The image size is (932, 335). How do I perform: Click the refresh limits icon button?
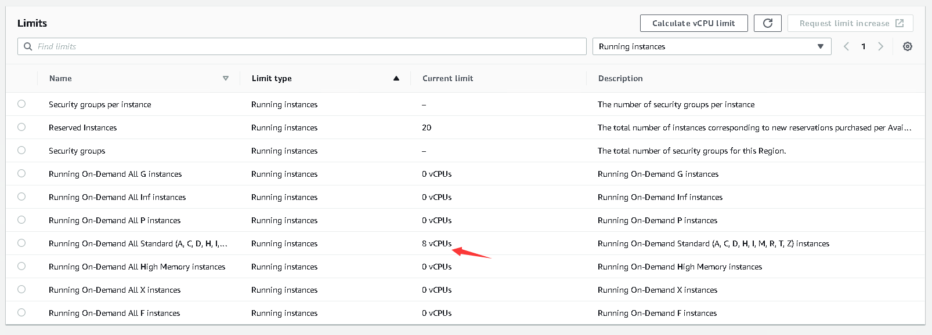click(768, 23)
